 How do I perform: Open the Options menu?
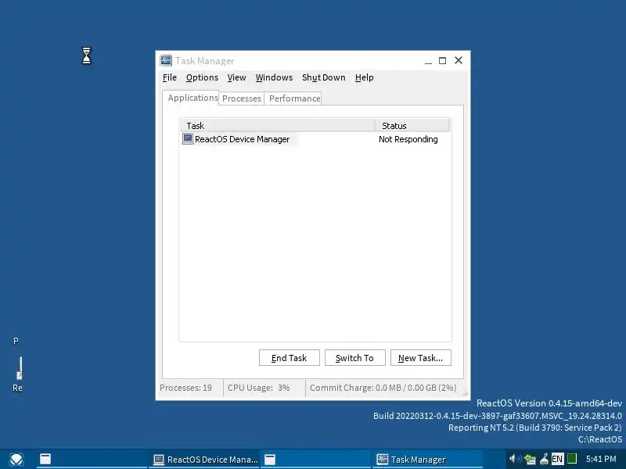point(202,77)
